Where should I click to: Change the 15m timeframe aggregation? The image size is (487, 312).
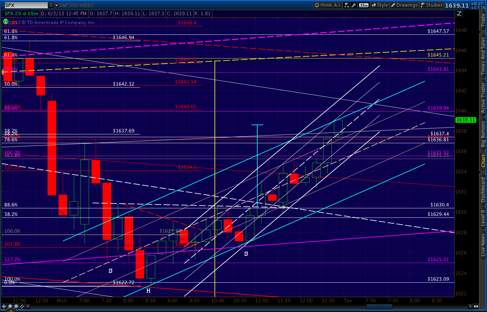364,5
